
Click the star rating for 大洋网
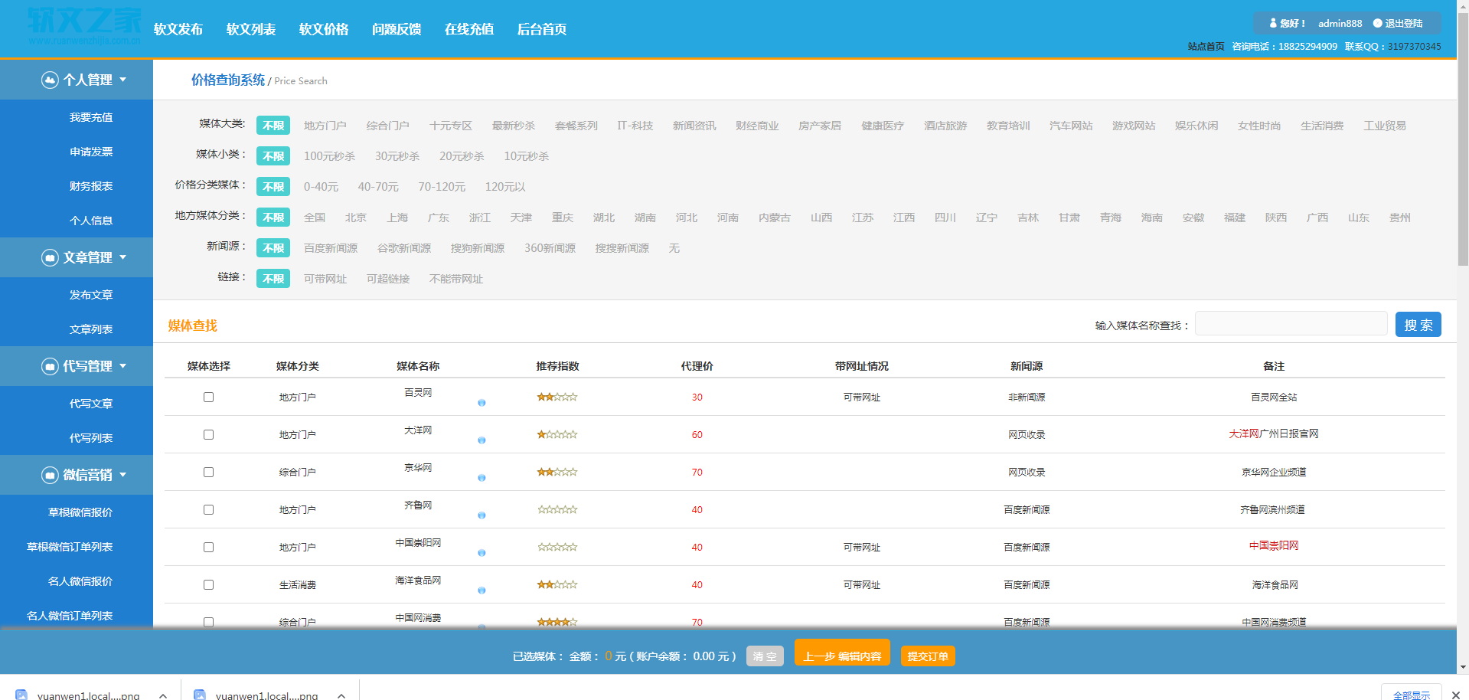557,434
